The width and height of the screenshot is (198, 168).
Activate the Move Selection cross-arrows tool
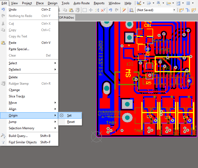[x=91, y=10]
